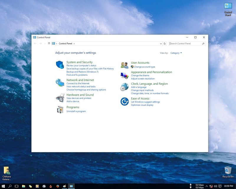The width and height of the screenshot is (236, 189).
Task: Click Change the theme
Action: pyautogui.click(x=140, y=76)
